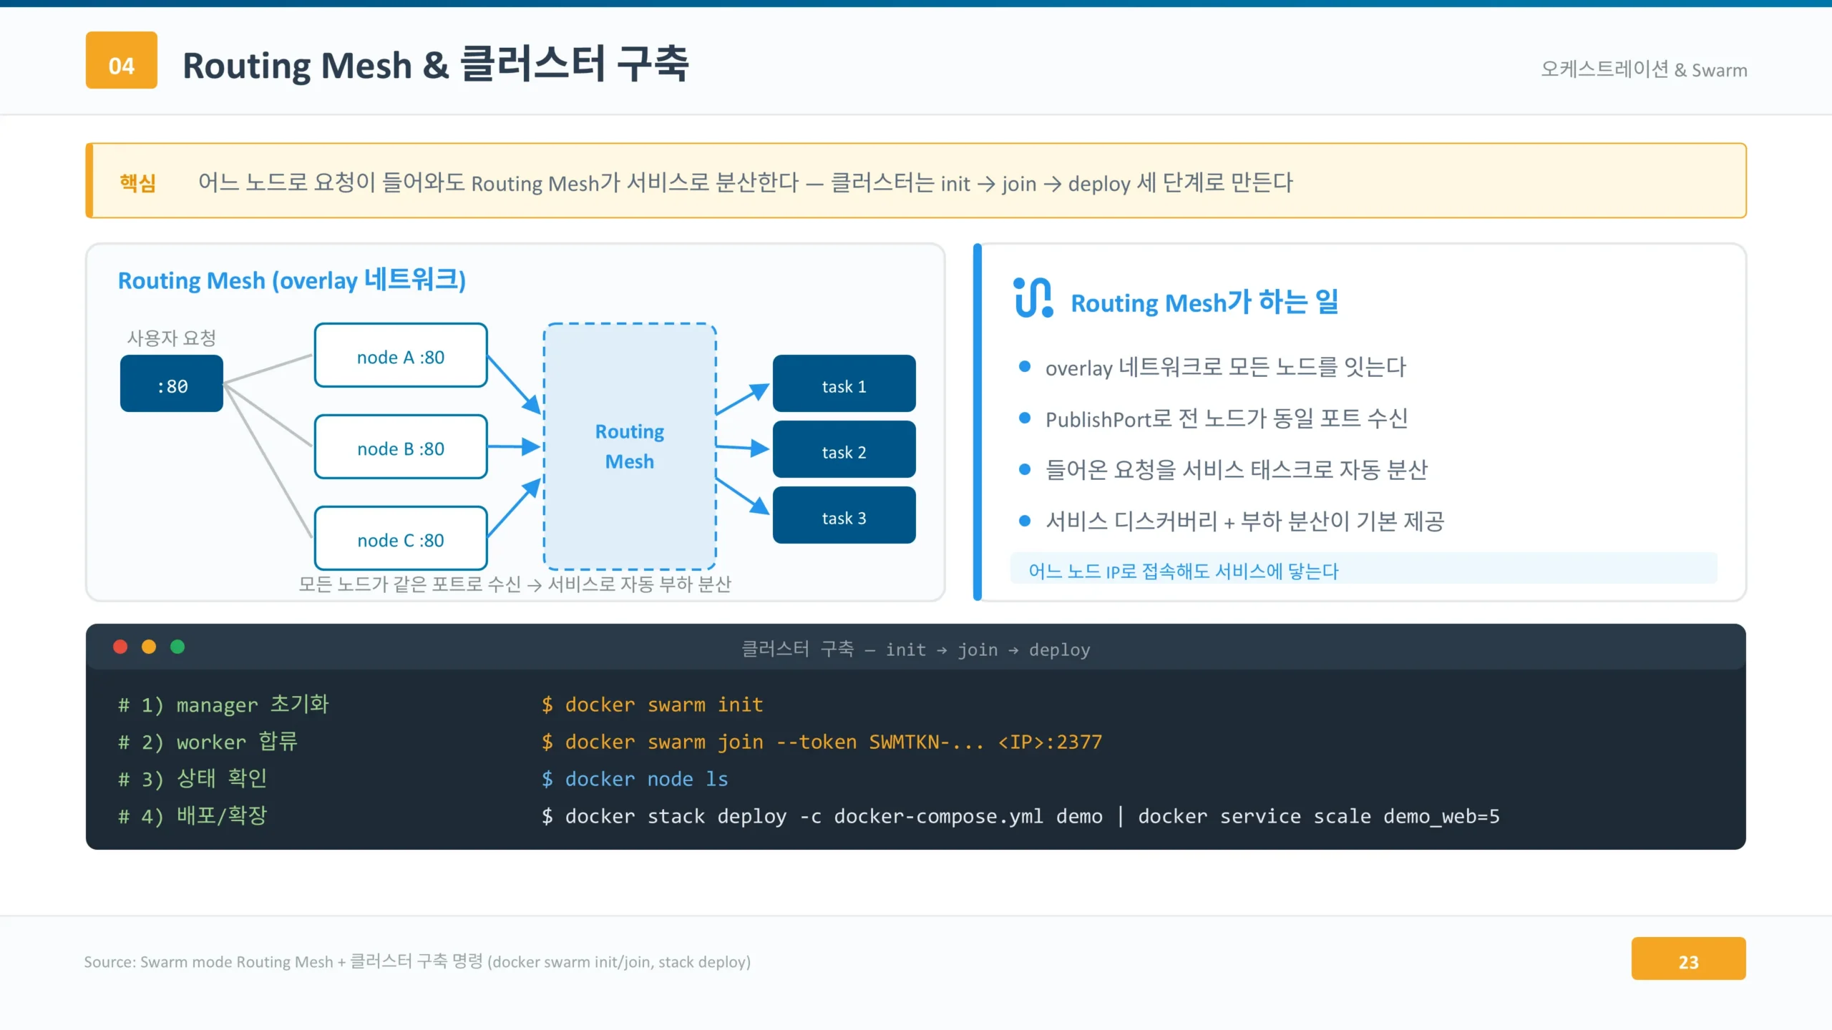Select the node C :80 box
This screenshot has width=1832, height=1030.
tap(401, 539)
